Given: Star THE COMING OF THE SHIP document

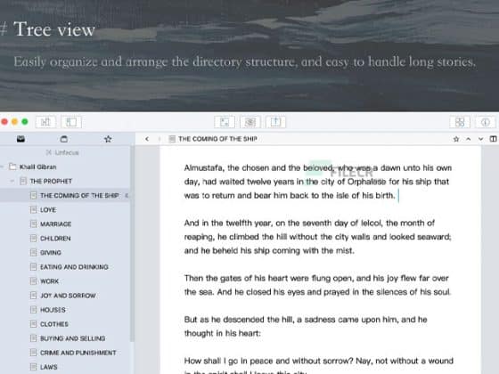Looking at the screenshot, I should point(456,139).
